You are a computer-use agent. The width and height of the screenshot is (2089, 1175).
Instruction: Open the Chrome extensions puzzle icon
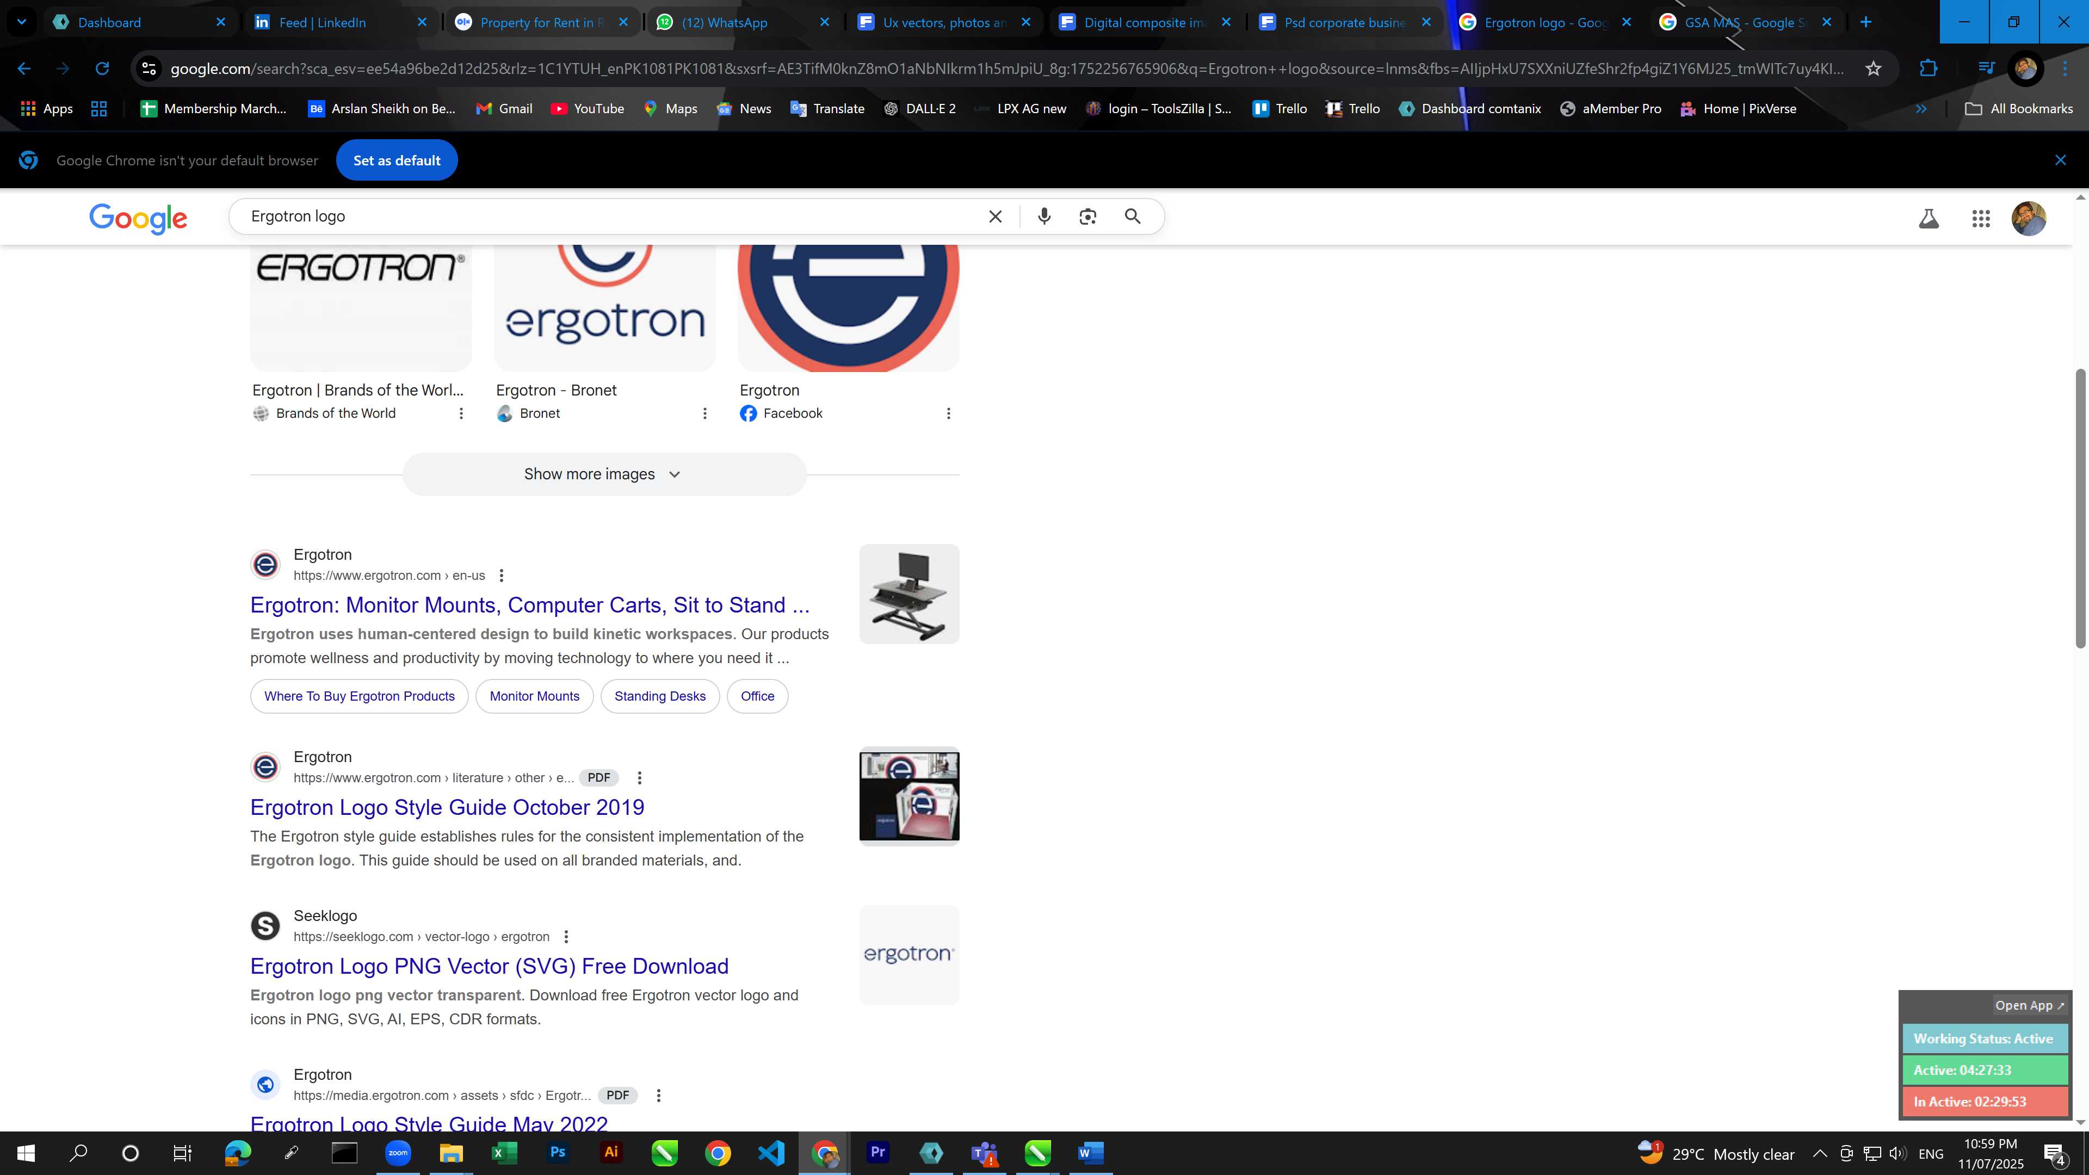[1929, 69]
